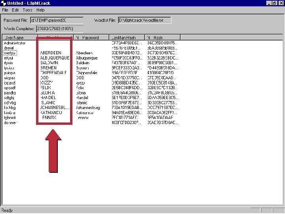Click the LanMan Hash column header
This screenshot has height=214, width=285.
[127, 38]
